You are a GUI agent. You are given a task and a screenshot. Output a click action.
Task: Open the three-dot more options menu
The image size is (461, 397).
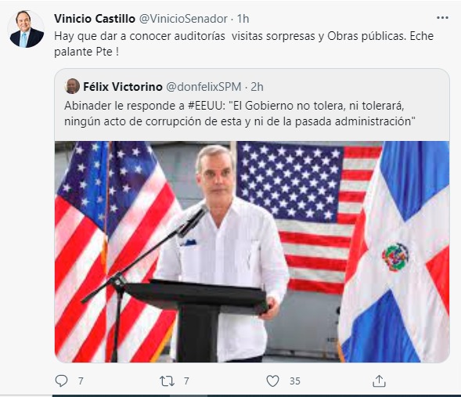442,18
